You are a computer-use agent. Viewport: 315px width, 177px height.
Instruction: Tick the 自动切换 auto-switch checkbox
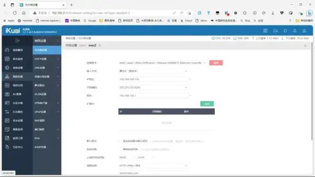point(120,149)
